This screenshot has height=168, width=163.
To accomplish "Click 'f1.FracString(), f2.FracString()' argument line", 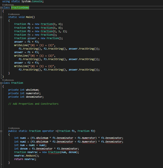I will pos(59,49).
